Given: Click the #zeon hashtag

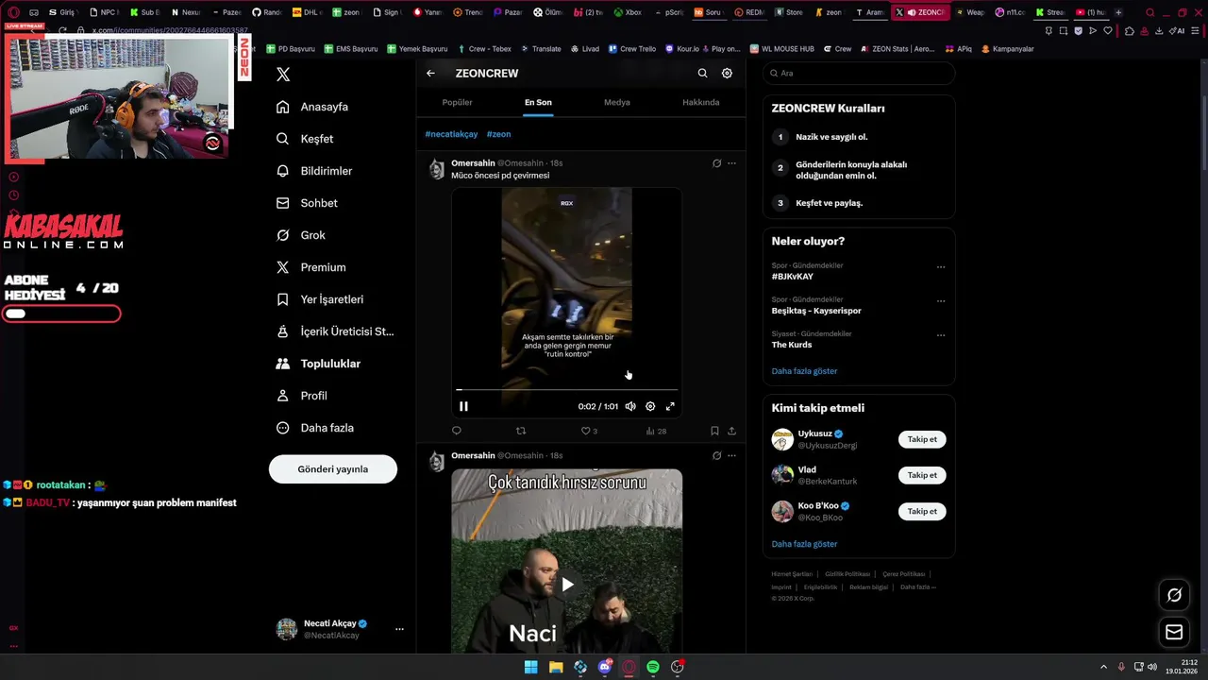Looking at the screenshot, I should coord(498,134).
